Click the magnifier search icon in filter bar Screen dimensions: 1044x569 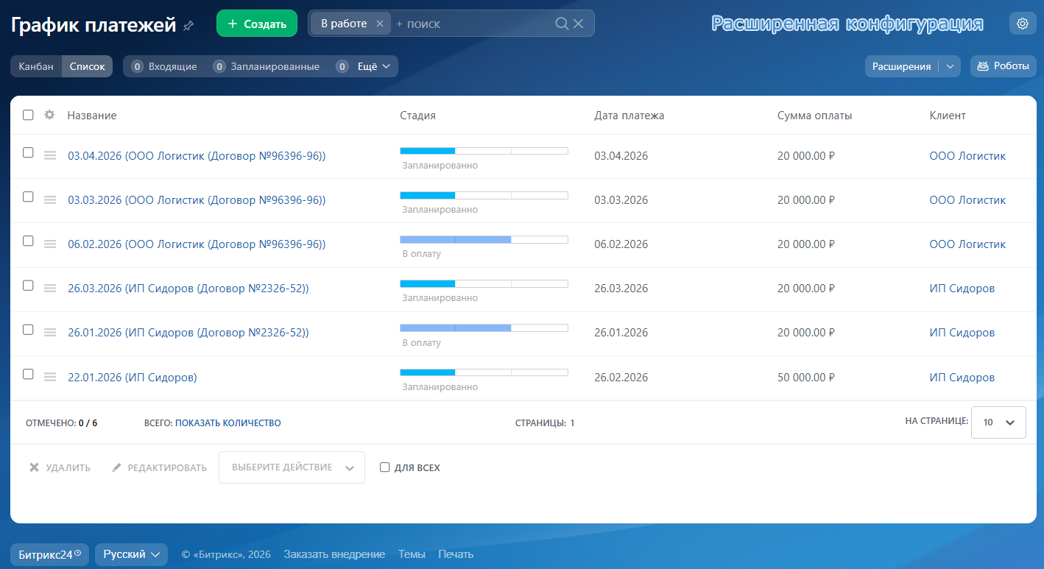point(561,24)
